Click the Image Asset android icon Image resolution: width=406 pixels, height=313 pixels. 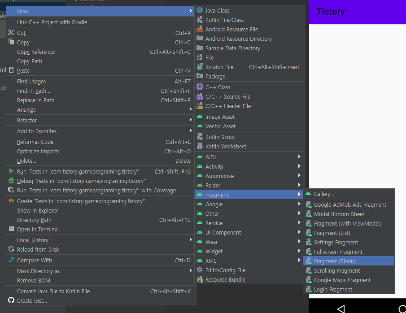point(200,117)
